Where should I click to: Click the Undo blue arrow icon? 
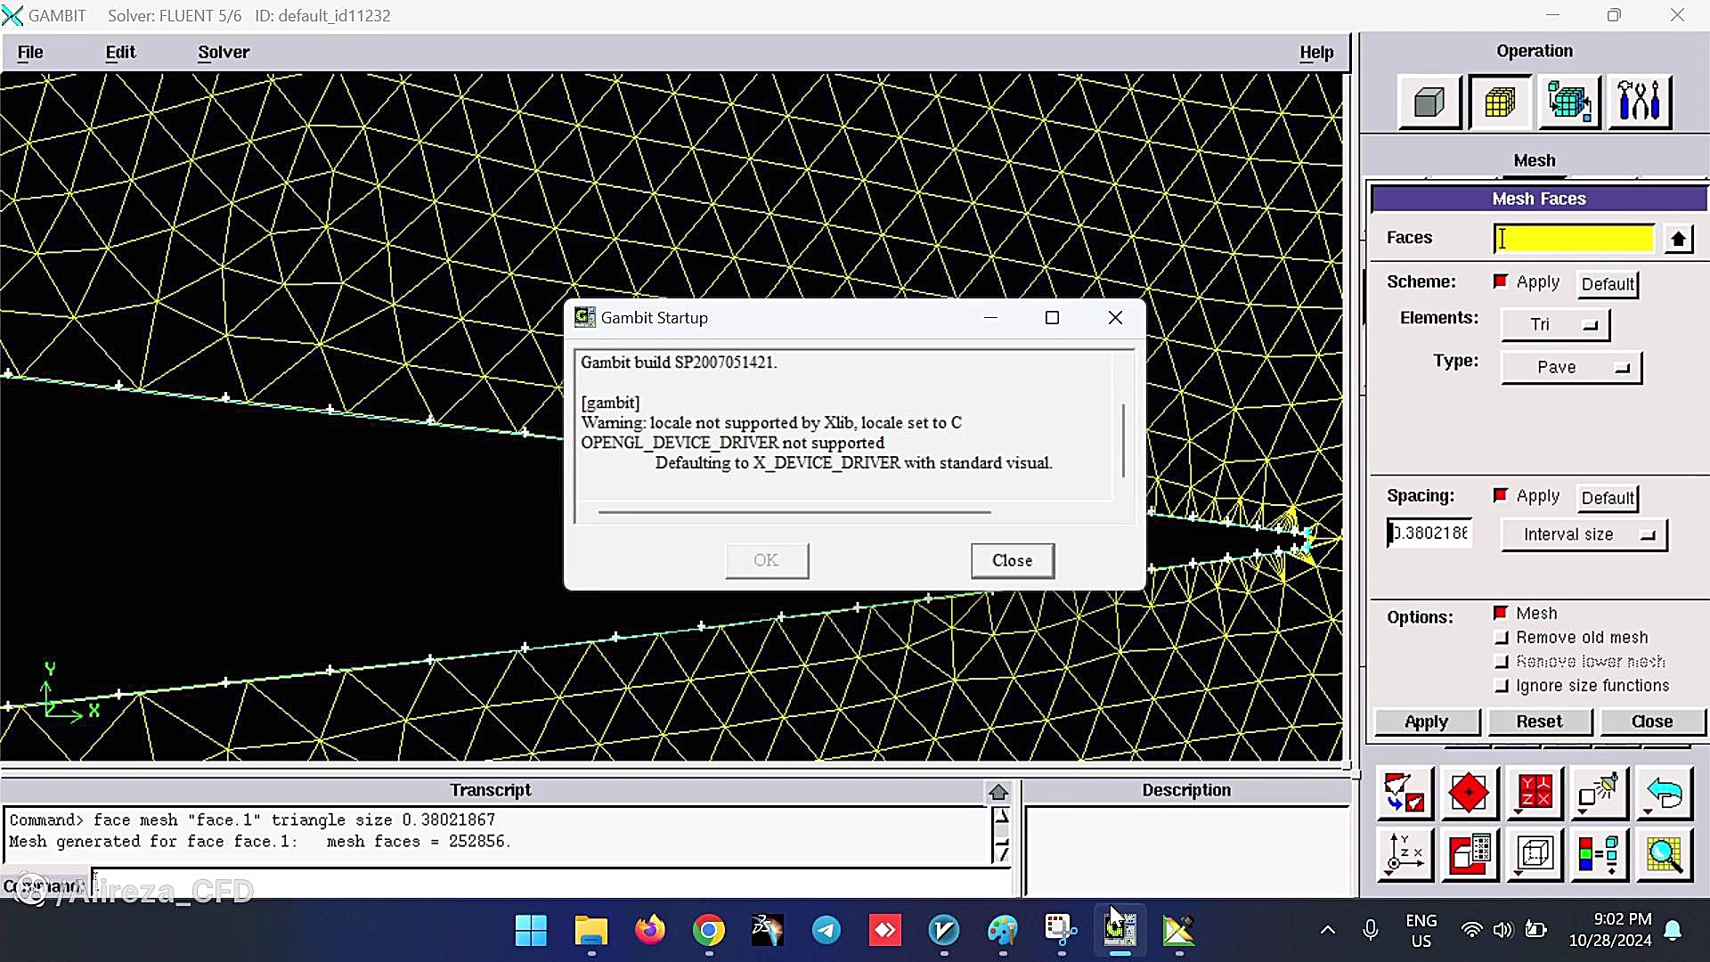tap(1664, 792)
